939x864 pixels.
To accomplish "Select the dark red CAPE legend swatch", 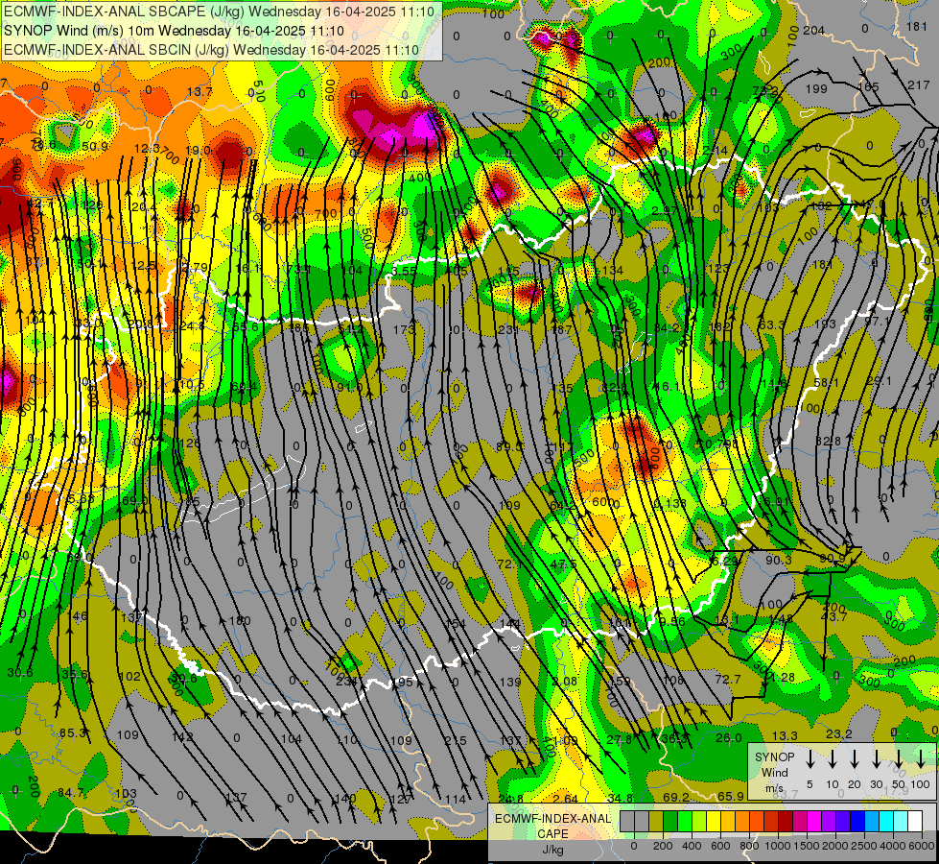I will click(x=786, y=822).
